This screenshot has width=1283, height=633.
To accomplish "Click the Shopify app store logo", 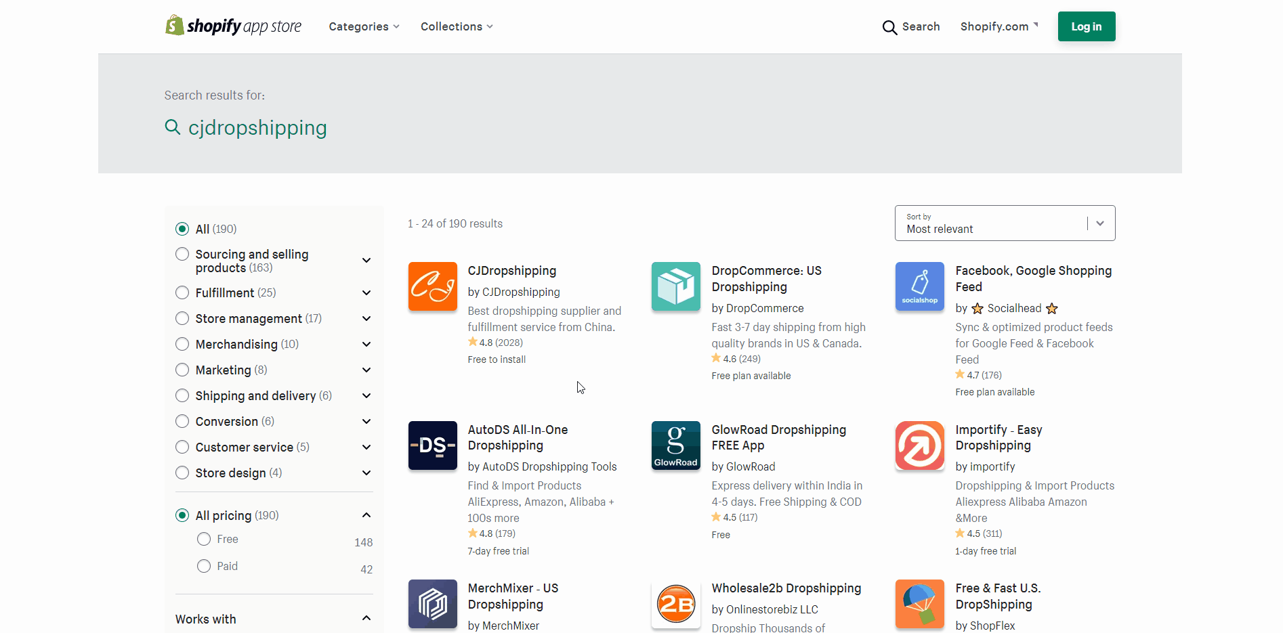I will tap(234, 26).
